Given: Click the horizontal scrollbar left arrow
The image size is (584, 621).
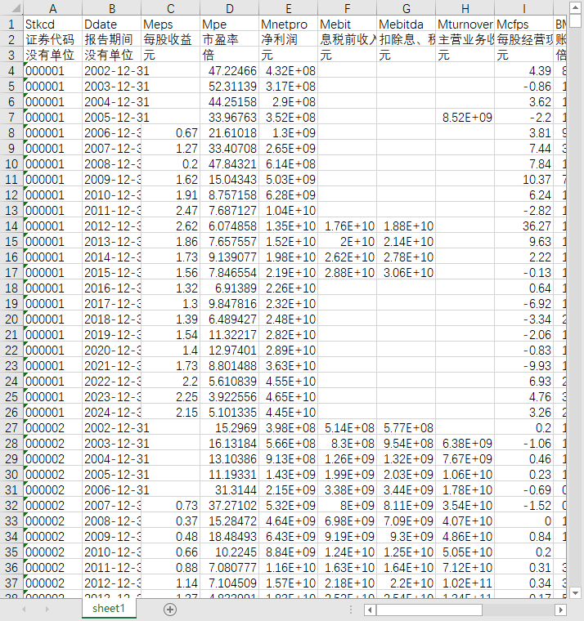Looking at the screenshot, I should [x=370, y=610].
